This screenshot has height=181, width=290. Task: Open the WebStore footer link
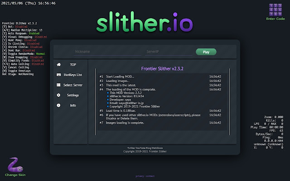point(157,148)
